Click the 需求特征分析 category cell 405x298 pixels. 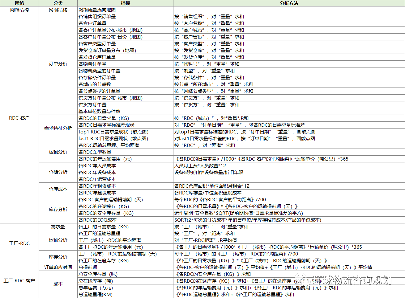point(58,128)
